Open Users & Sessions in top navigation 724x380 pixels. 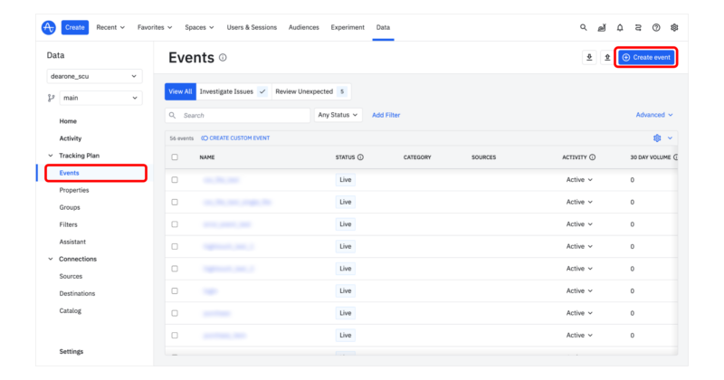(x=253, y=27)
